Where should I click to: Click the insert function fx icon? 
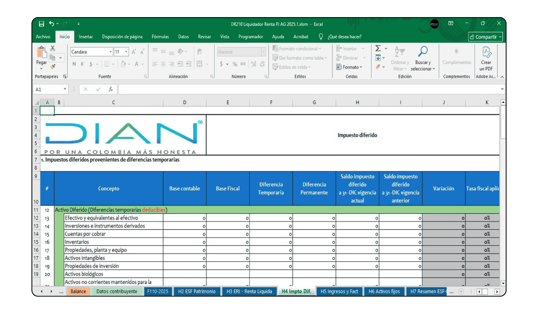111,90
